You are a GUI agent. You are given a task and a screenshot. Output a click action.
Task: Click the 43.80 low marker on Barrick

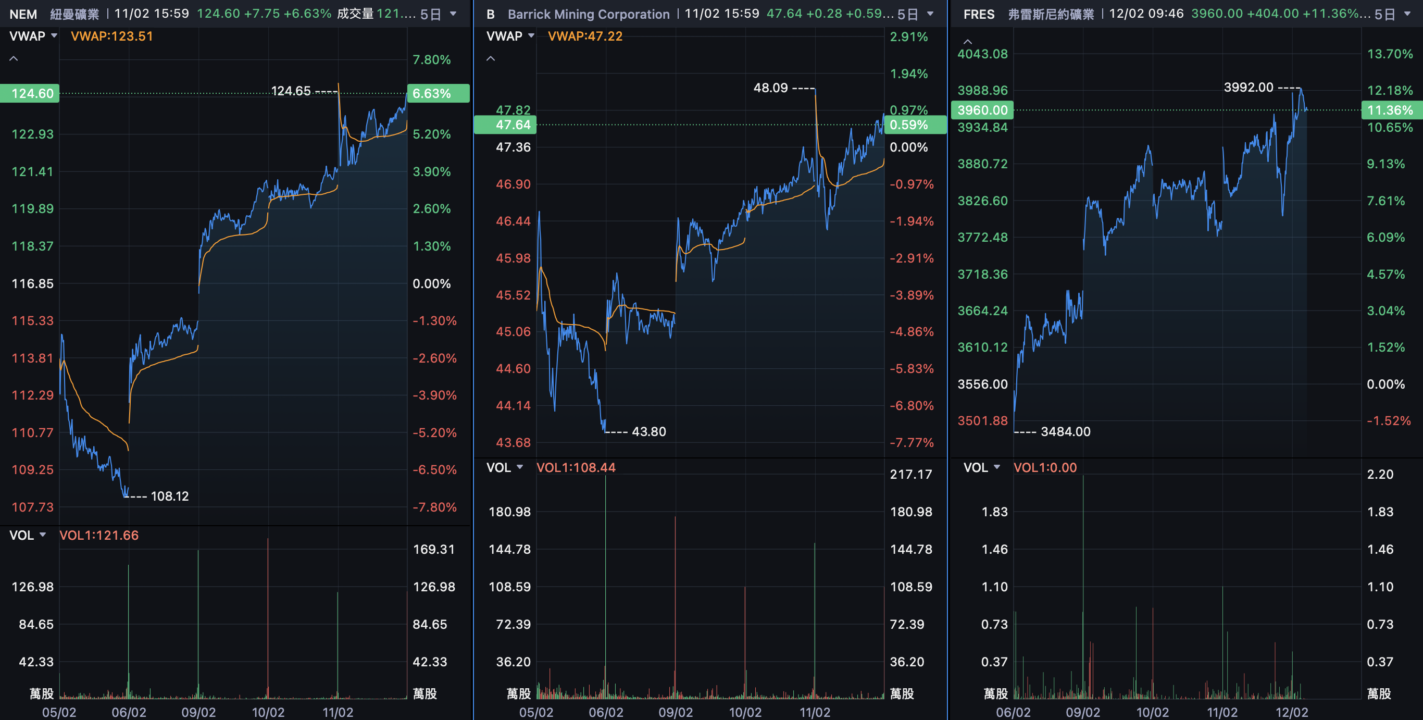[648, 431]
